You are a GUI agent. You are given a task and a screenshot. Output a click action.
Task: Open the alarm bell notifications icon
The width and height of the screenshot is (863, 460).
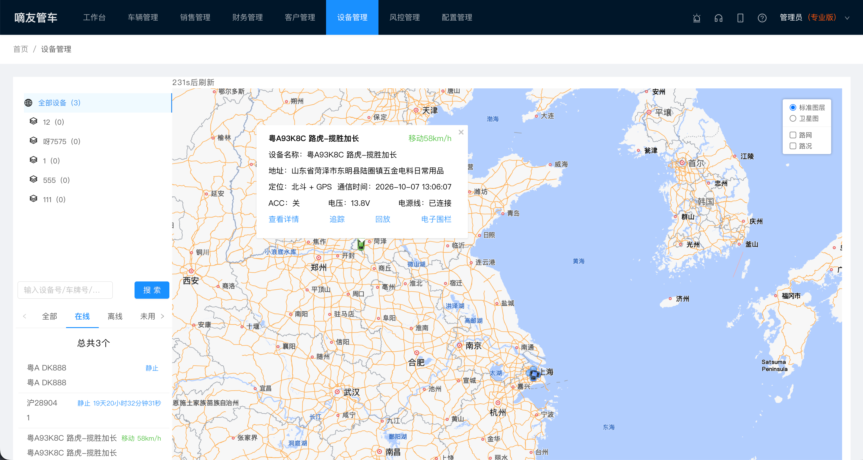697,18
